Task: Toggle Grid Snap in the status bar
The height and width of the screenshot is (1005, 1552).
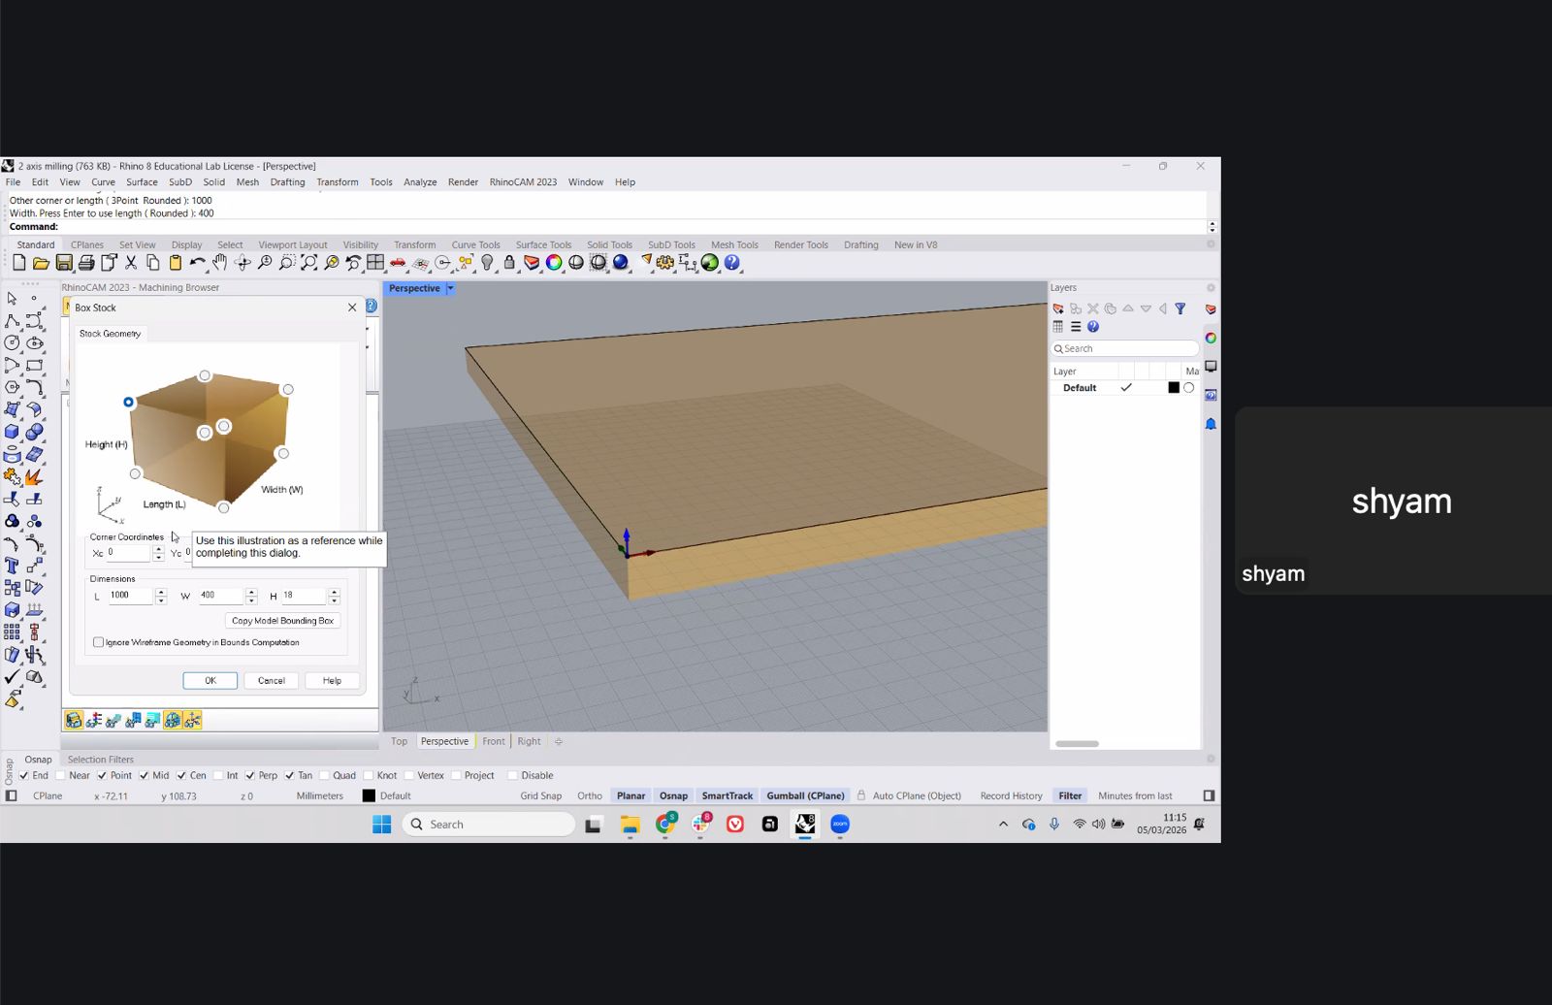Action: (541, 795)
